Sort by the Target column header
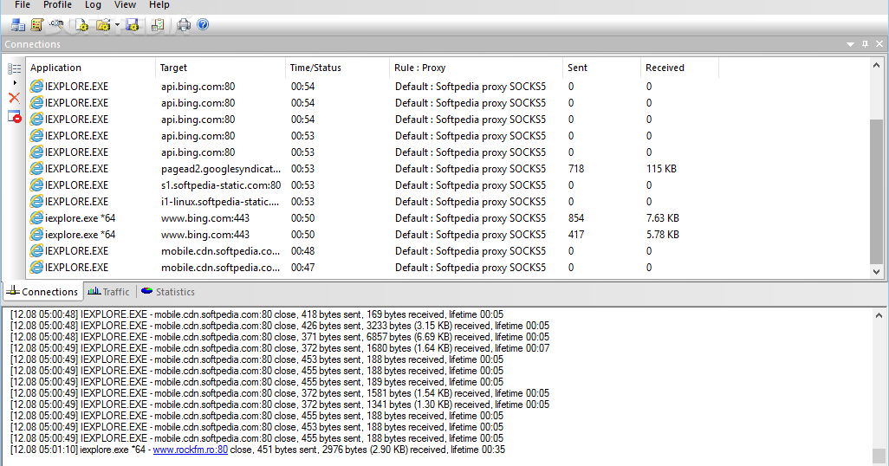This screenshot has width=889, height=466. coord(221,68)
